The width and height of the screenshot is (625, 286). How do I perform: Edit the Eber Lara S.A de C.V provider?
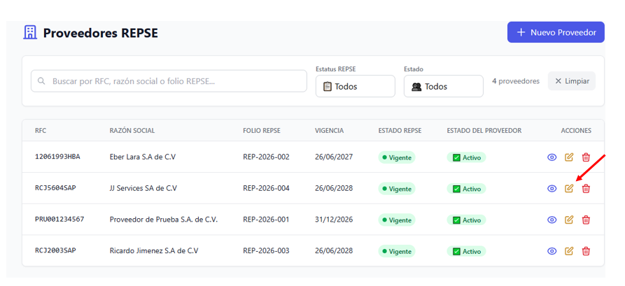569,157
